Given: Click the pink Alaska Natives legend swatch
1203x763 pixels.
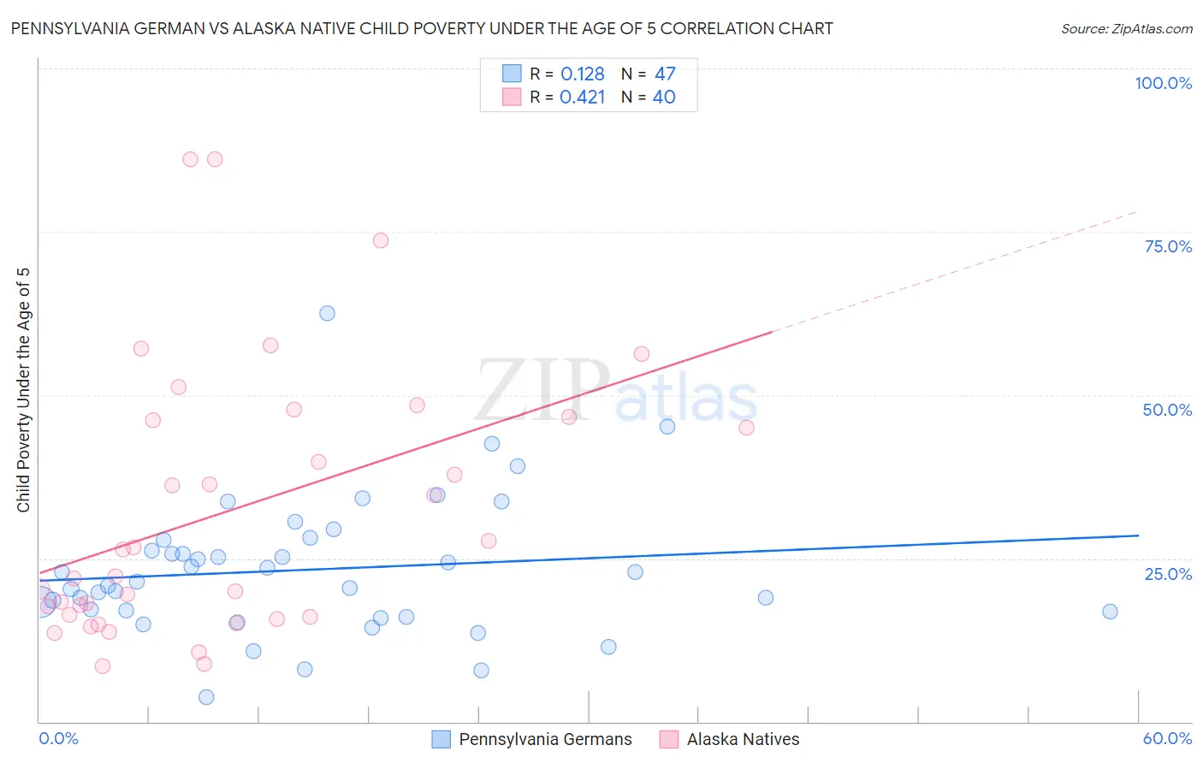Looking at the screenshot, I should pos(669,739).
